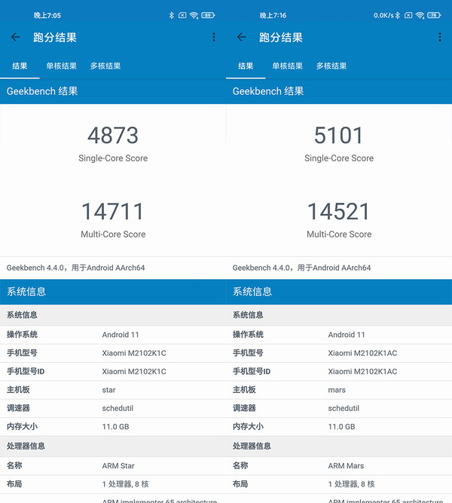This screenshot has height=503, width=452.
Task: Tap the Android 11 value on left screen
Action: pyautogui.click(x=121, y=335)
